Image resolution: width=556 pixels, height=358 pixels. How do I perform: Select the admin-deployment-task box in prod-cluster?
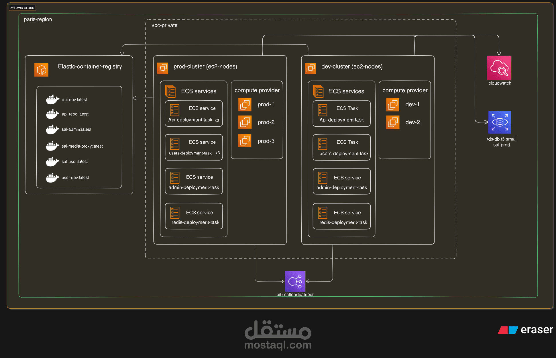click(x=194, y=181)
